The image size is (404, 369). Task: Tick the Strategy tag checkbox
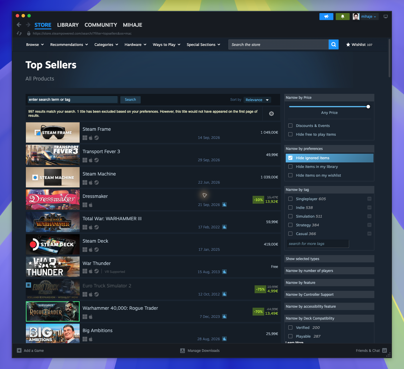click(290, 225)
